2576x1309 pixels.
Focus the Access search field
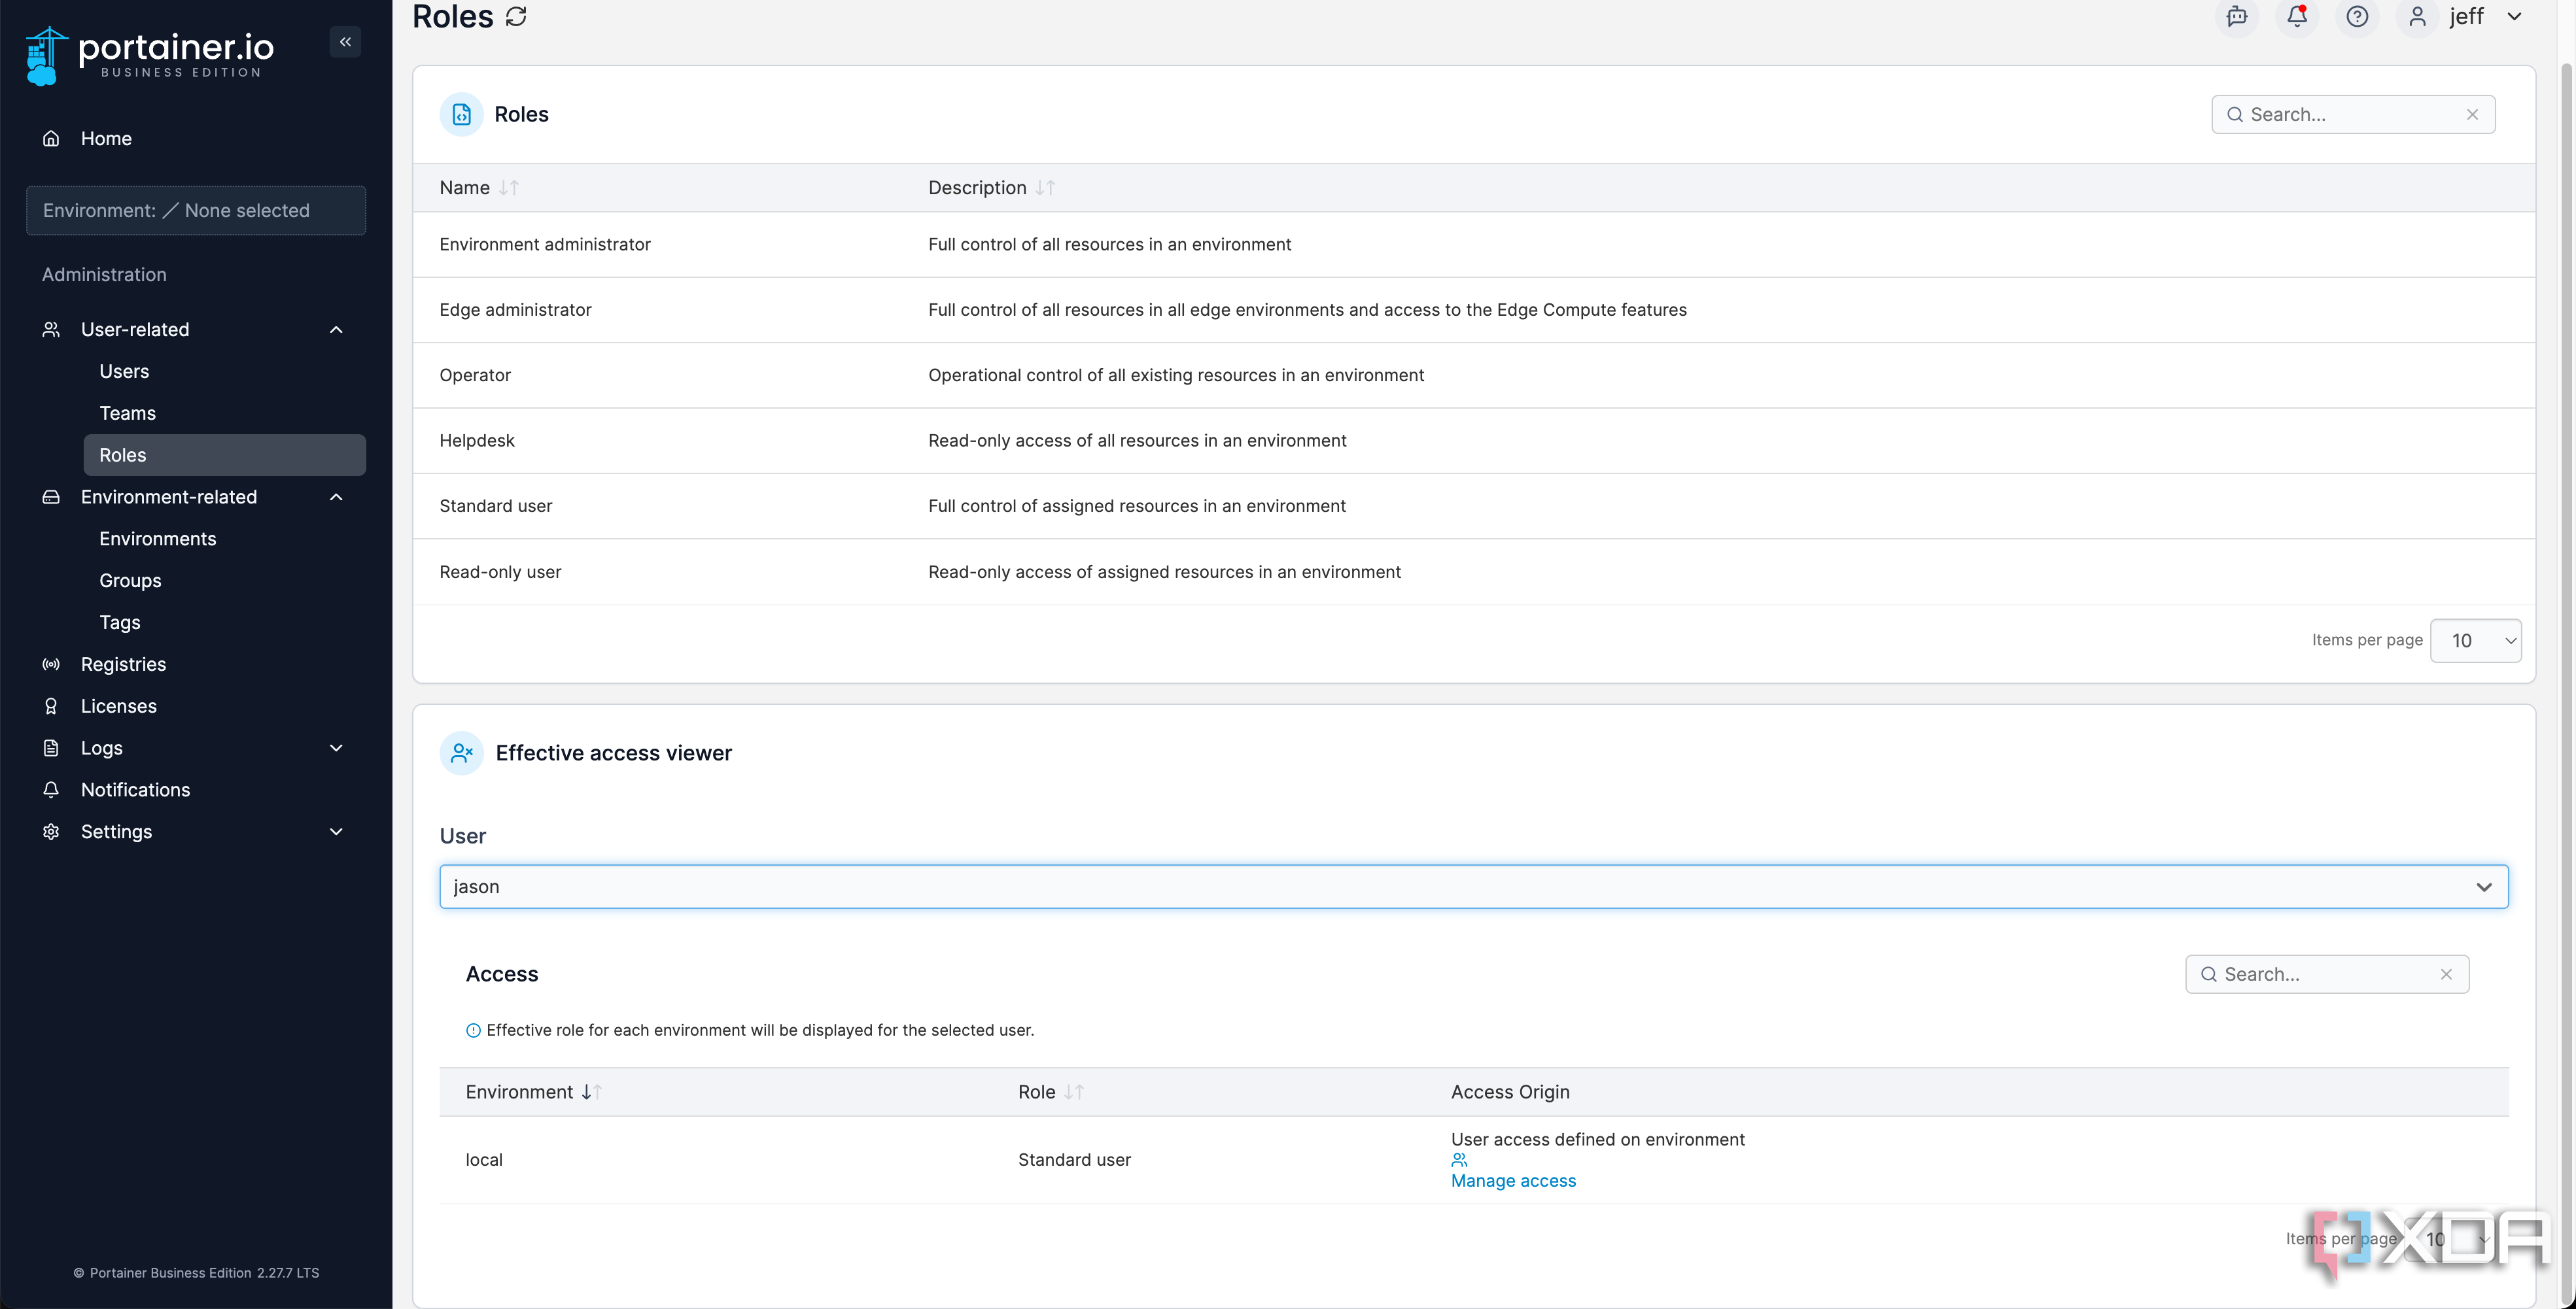coord(2327,974)
